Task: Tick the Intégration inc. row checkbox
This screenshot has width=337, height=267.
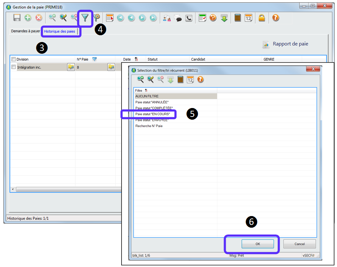Action: click(14, 67)
